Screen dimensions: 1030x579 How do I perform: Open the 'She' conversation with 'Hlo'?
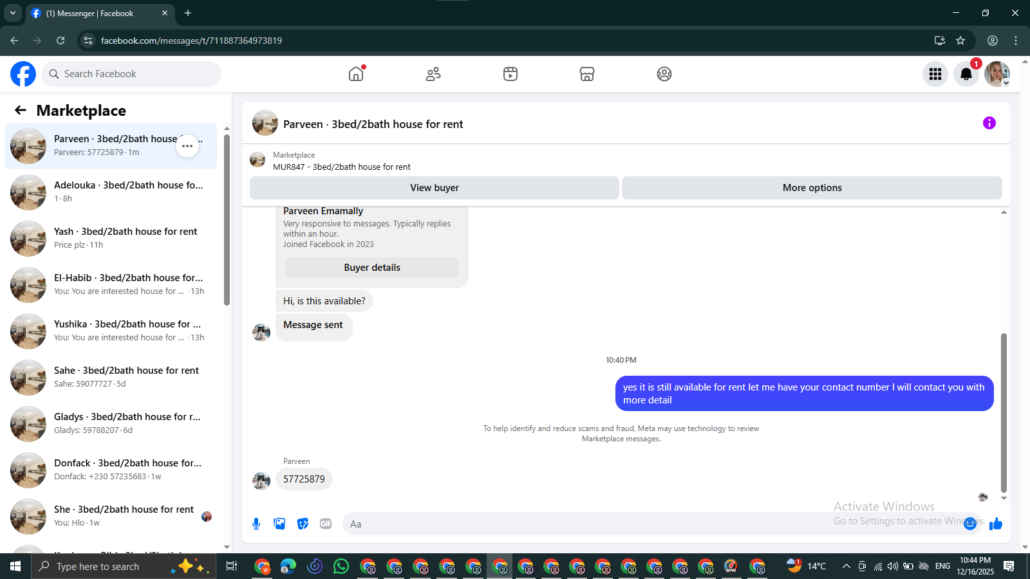point(111,517)
